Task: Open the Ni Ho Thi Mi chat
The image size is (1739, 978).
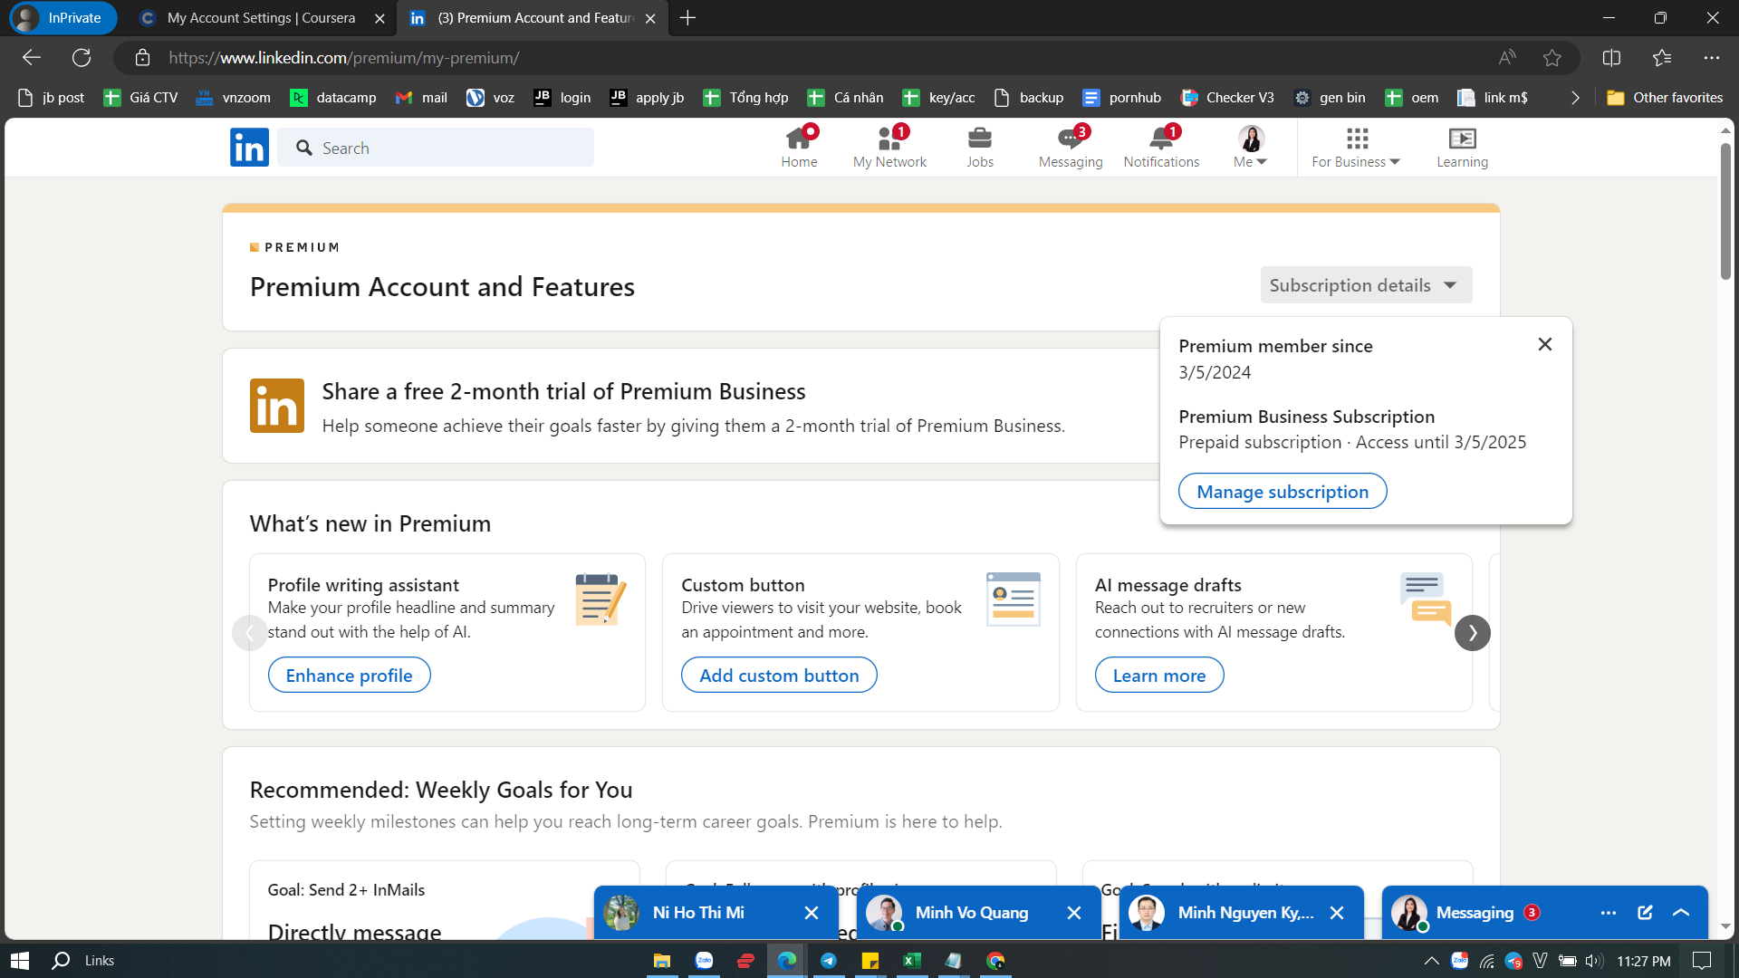Action: coord(698,913)
